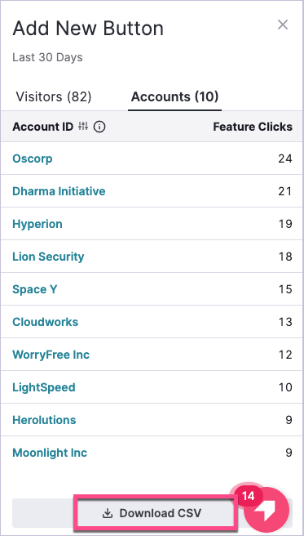Open Account ID column settings icon
The image size is (304, 536).
(x=83, y=127)
